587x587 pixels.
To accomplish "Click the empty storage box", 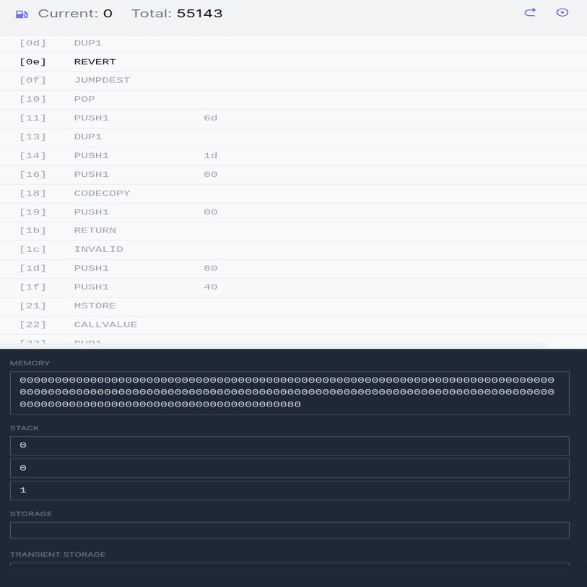I will [290, 530].
